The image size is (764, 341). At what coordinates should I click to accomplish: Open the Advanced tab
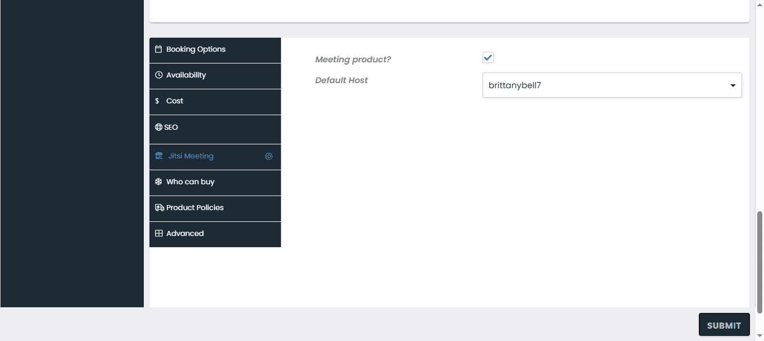[x=185, y=234]
